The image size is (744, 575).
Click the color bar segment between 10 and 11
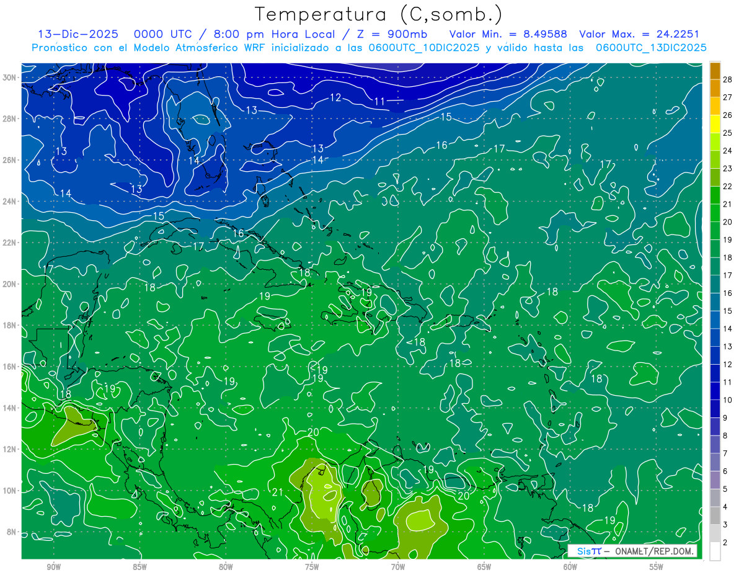point(715,391)
